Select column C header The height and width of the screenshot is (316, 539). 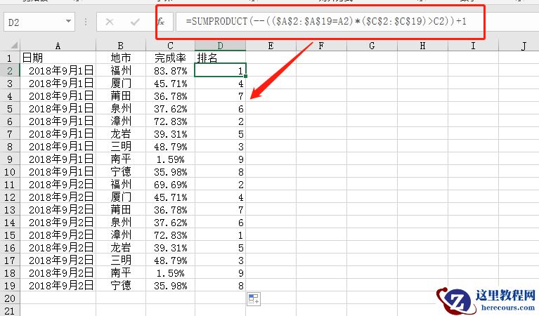click(x=170, y=46)
